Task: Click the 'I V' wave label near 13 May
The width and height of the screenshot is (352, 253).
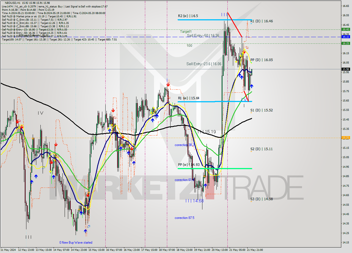Action: [x=40, y=113]
